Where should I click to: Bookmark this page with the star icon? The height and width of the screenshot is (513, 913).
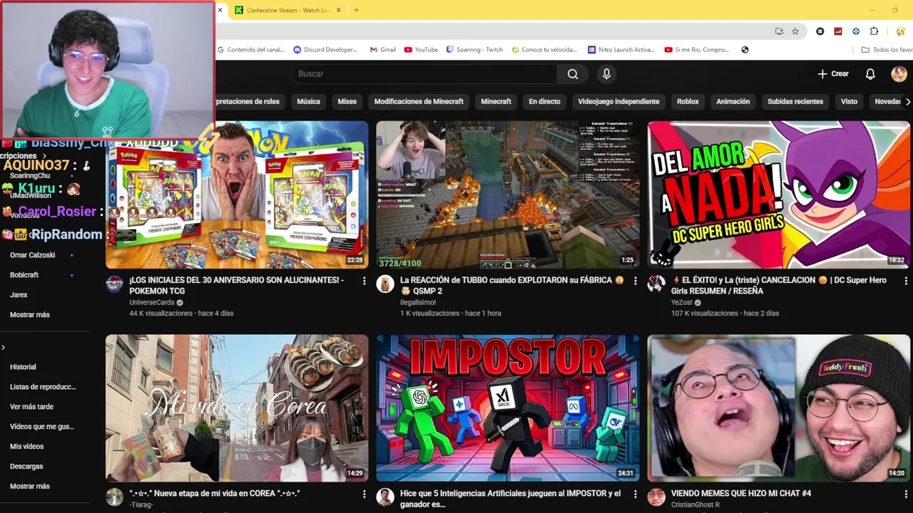pyautogui.click(x=795, y=31)
